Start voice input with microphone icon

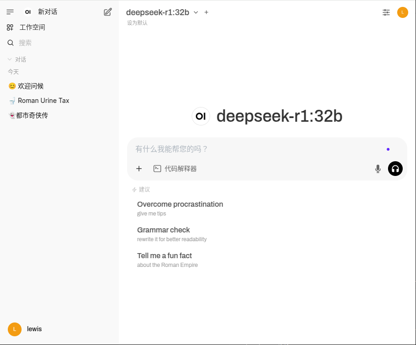tap(378, 169)
